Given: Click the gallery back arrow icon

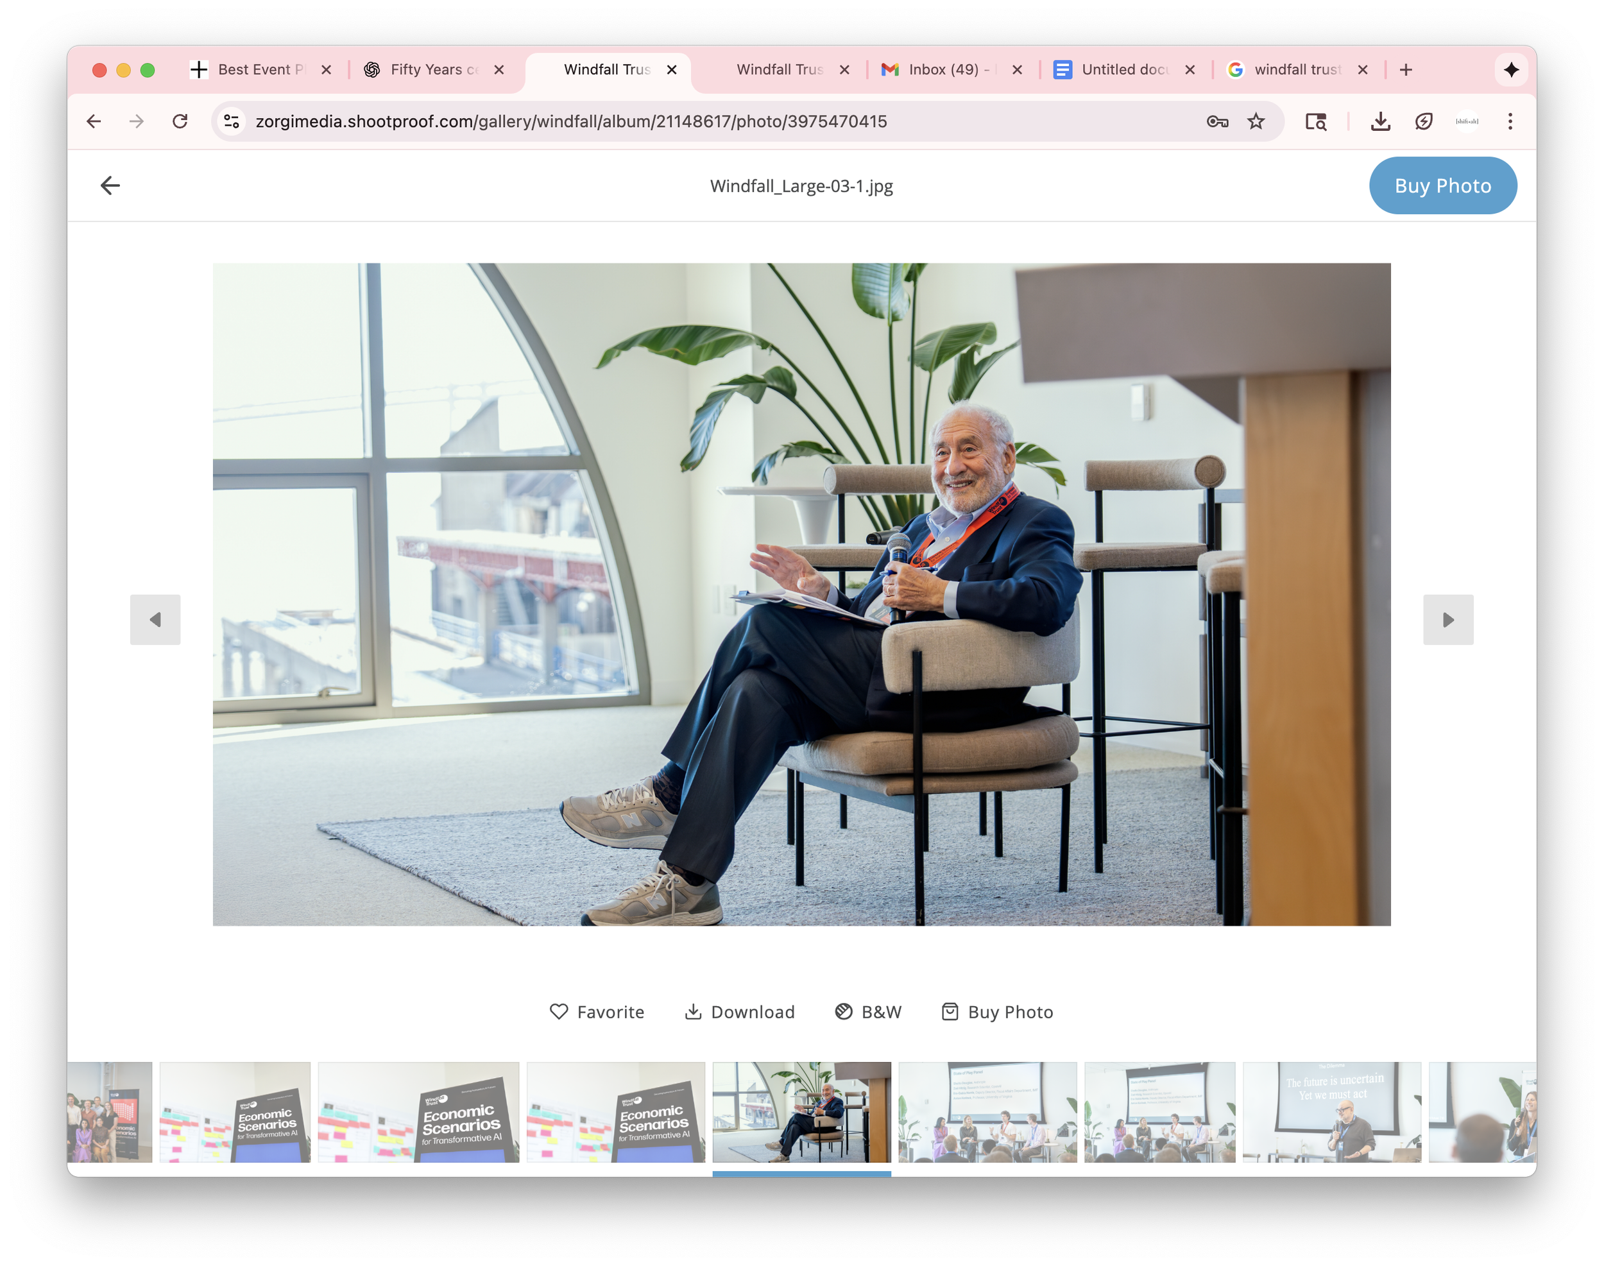Looking at the screenshot, I should click(x=110, y=185).
